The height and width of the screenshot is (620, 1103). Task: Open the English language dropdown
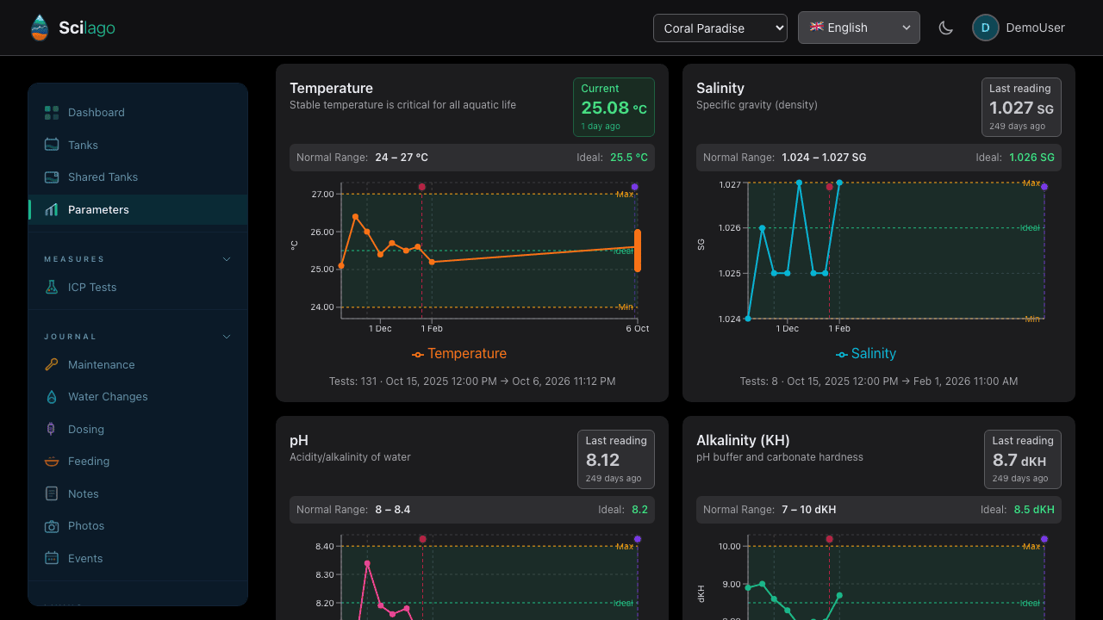pyautogui.click(x=859, y=28)
